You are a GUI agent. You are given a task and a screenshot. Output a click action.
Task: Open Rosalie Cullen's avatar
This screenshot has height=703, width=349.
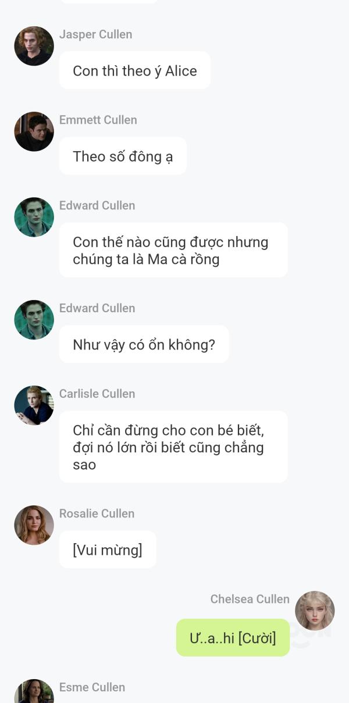click(x=34, y=525)
